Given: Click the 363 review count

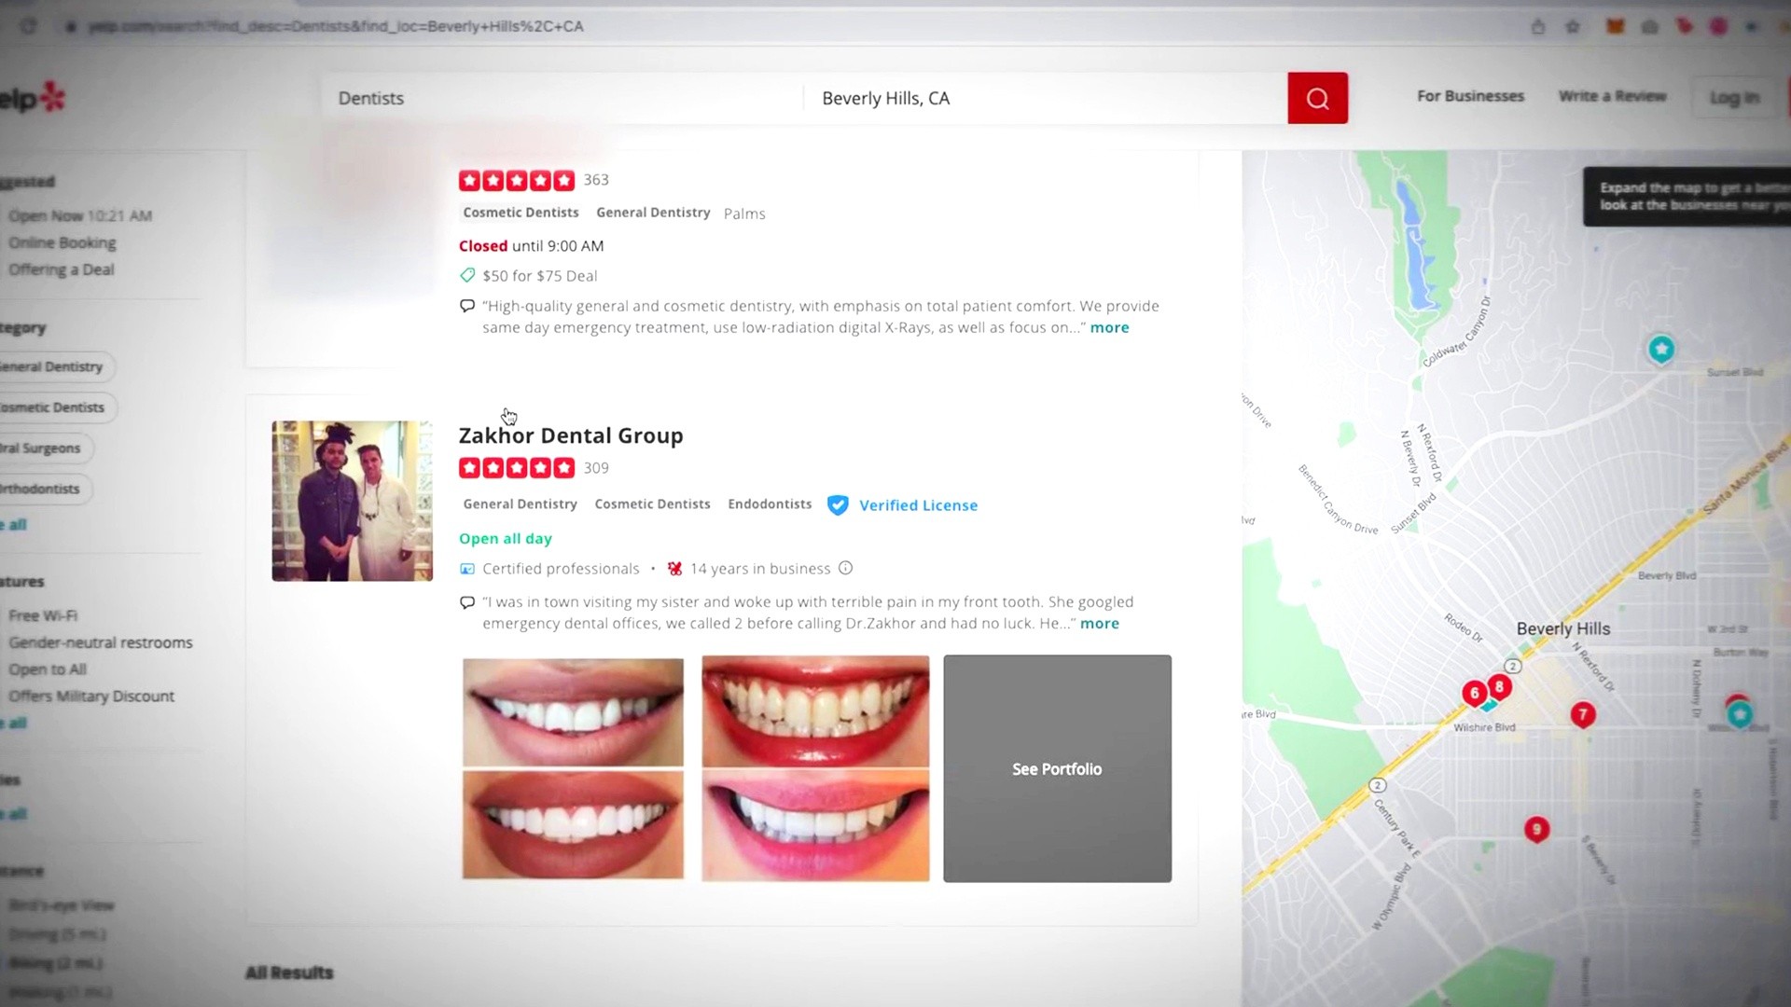Looking at the screenshot, I should (x=596, y=180).
